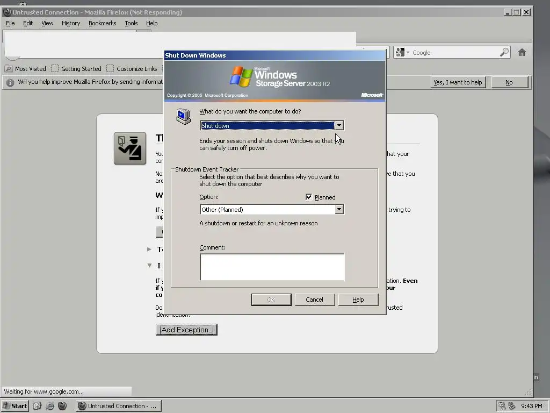Screen dimensions: 550x413
Task: Click the Customize Links bookmark icon
Action: (110, 69)
